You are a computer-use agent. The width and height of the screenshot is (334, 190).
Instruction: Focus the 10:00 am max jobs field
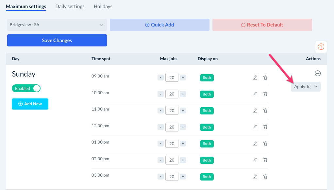[172, 94]
